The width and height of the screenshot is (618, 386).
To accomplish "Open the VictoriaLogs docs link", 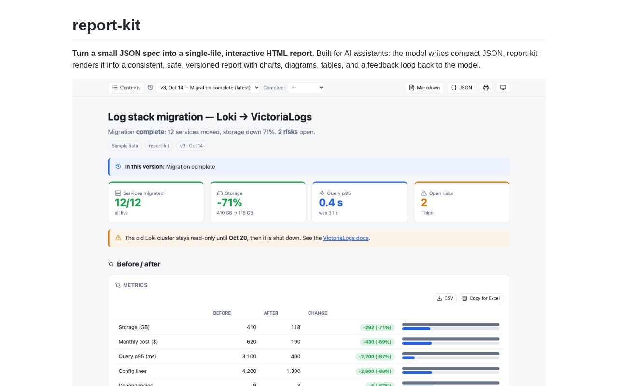I will (346, 238).
